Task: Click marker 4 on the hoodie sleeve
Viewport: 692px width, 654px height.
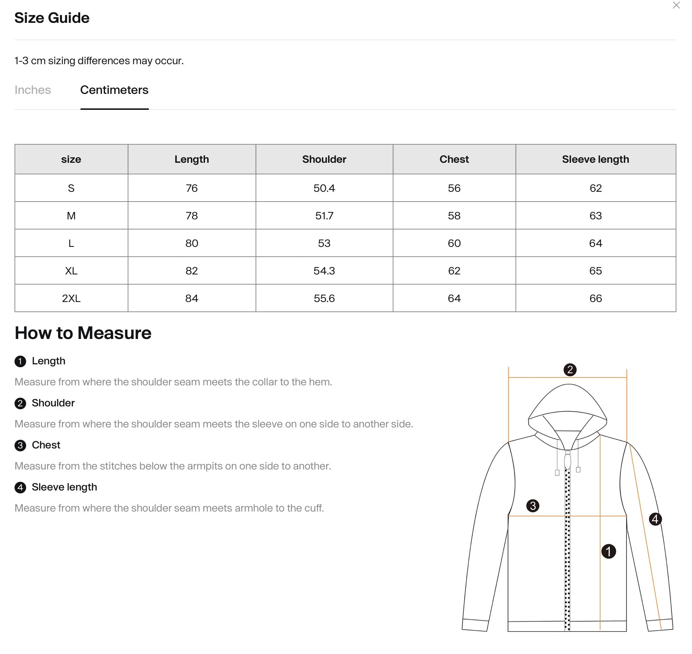Action: pos(655,519)
